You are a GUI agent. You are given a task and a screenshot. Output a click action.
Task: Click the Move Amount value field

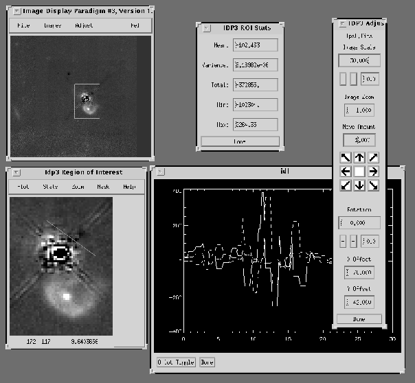(x=359, y=140)
